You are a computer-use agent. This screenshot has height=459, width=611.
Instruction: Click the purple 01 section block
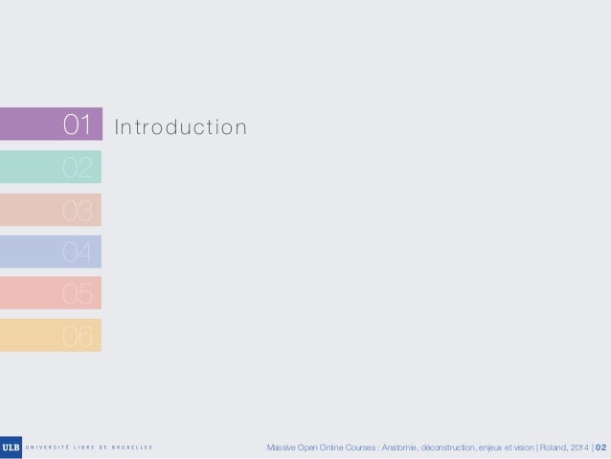51,124
